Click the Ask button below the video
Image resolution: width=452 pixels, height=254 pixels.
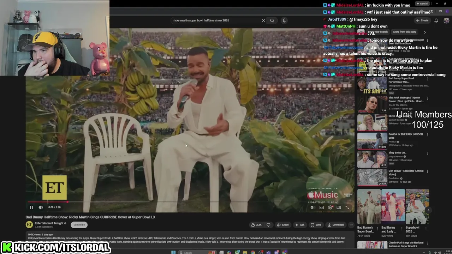click(x=299, y=225)
